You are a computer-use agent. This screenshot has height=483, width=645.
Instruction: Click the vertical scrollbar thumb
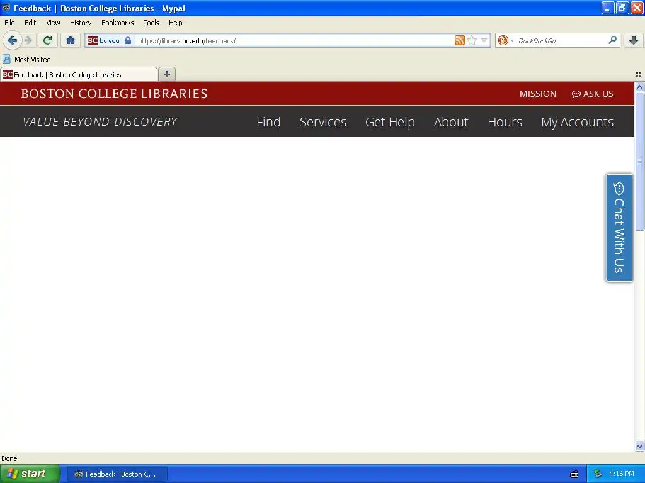coord(639,162)
